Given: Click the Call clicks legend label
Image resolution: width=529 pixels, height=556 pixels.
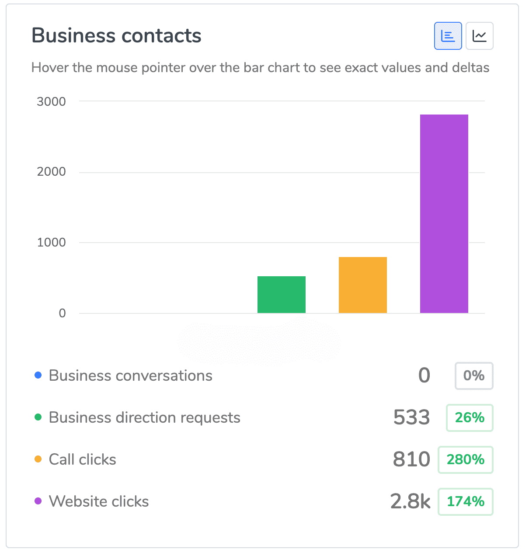Looking at the screenshot, I should click(83, 459).
